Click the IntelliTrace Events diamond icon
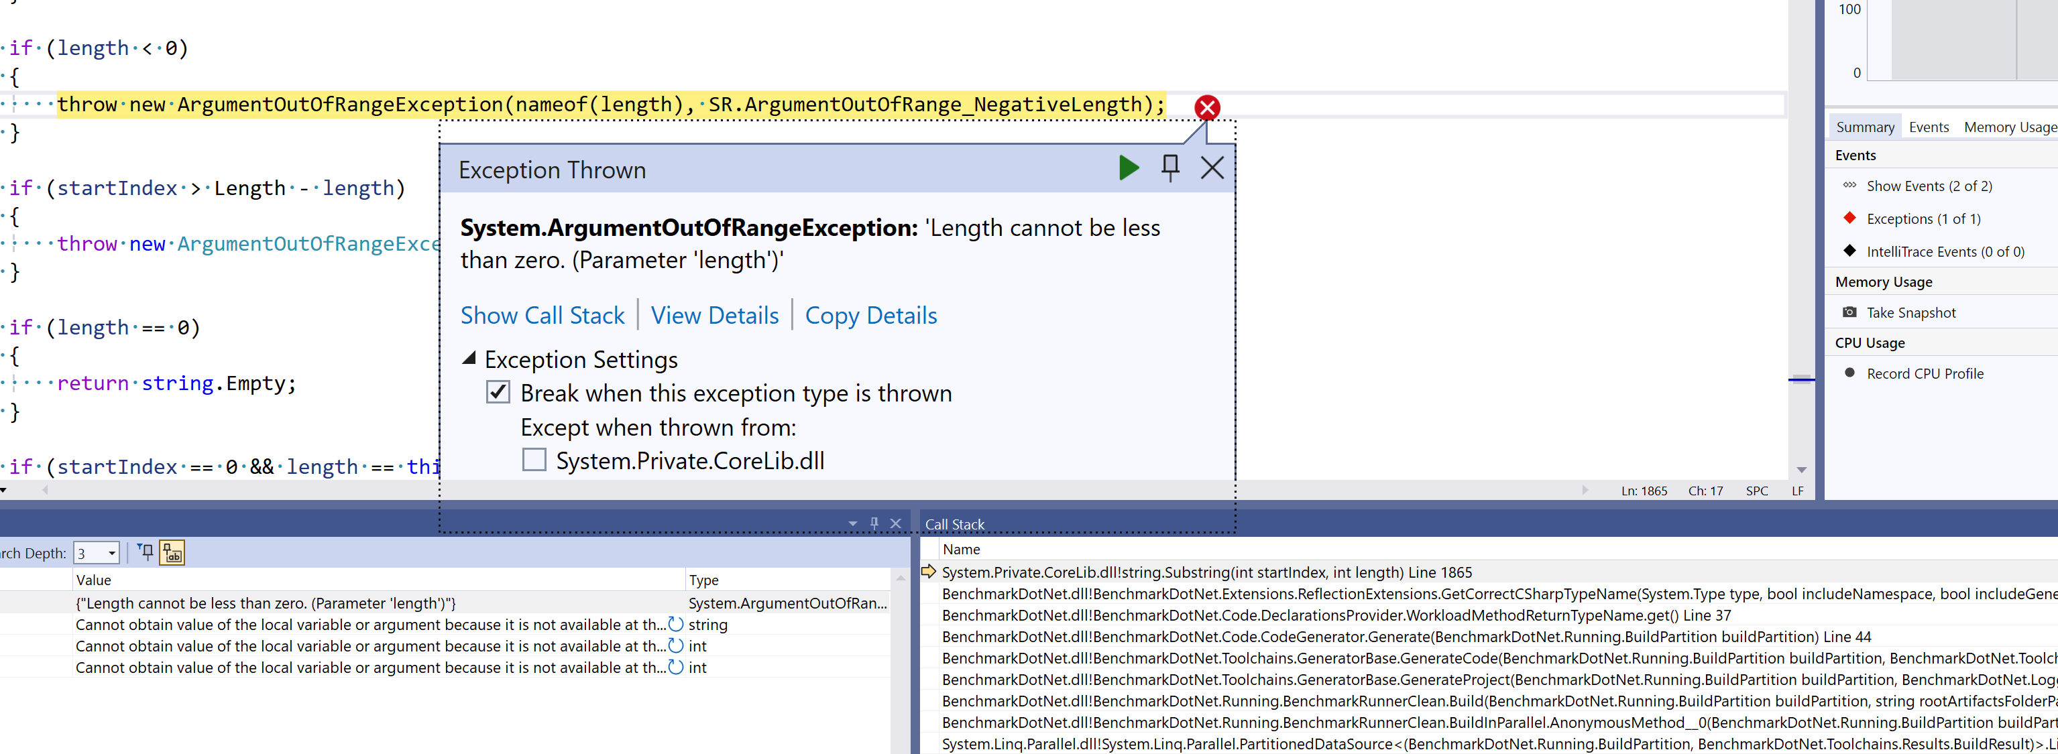The height and width of the screenshot is (754, 2058). tap(1850, 250)
